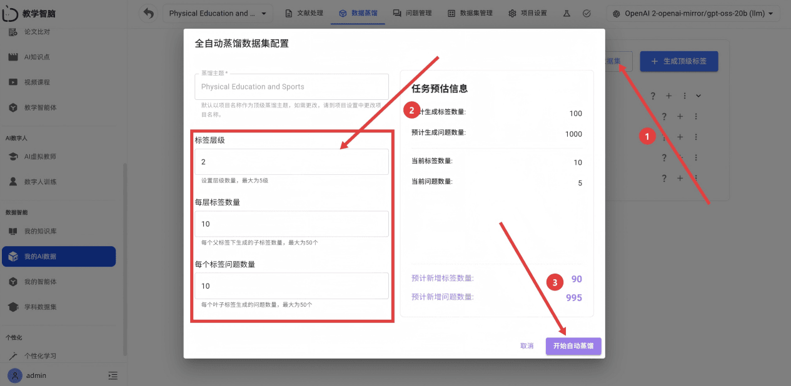
Task: Click the 预计生成问题数量 value 1000
Action: (x=573, y=134)
